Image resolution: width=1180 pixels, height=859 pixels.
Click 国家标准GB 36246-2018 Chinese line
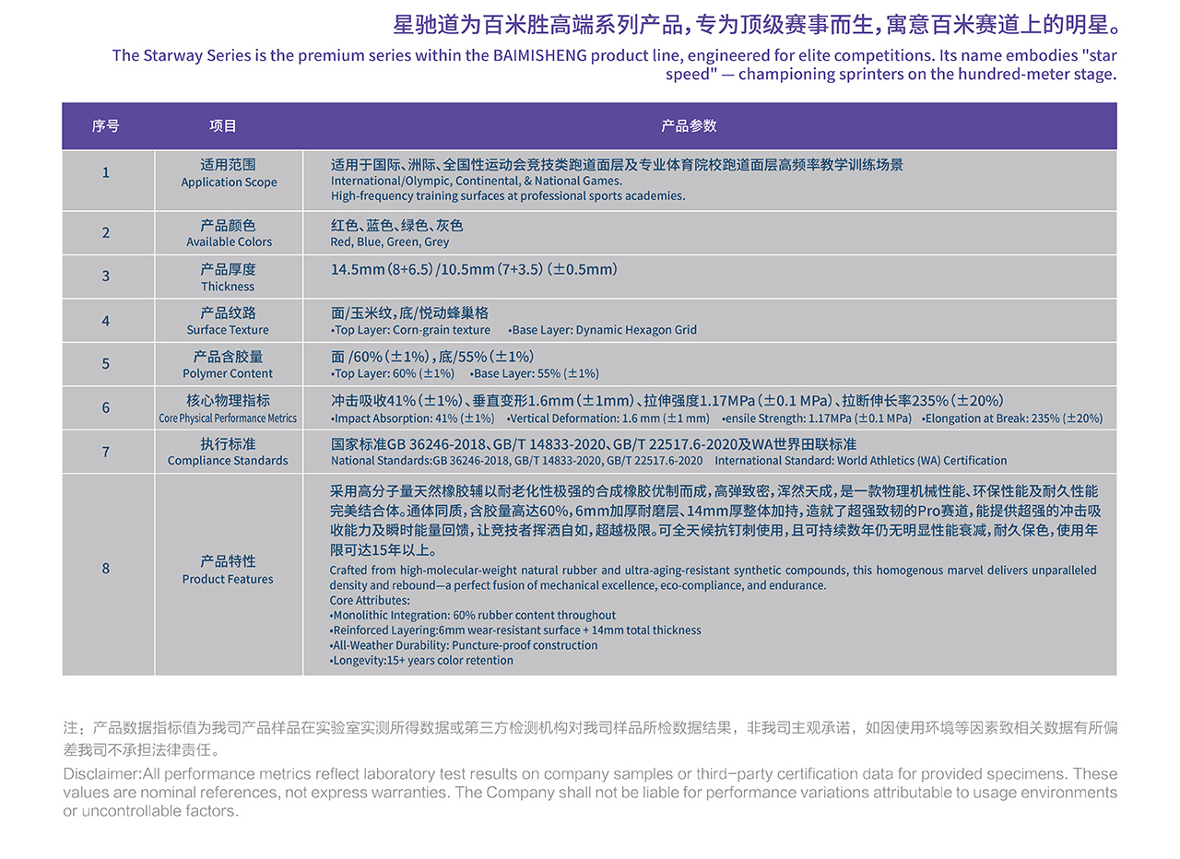point(594,444)
